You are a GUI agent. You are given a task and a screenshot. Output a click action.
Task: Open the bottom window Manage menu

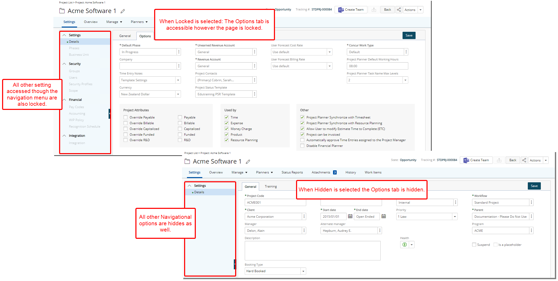239,172
